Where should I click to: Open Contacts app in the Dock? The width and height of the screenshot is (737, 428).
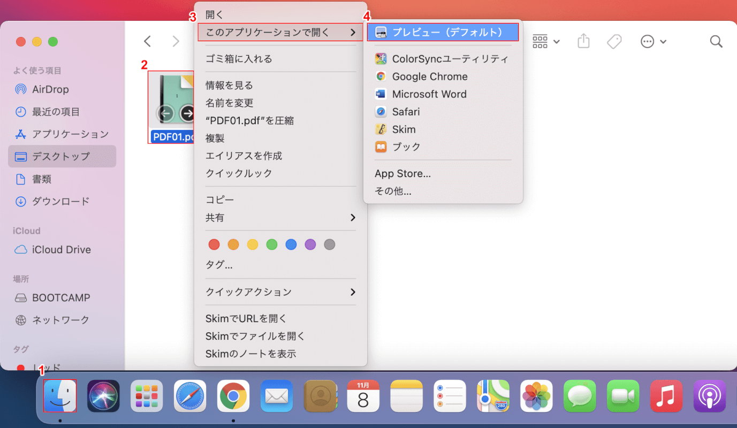[x=320, y=396]
